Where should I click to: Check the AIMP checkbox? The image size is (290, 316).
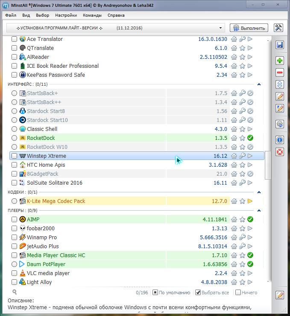click(14, 219)
